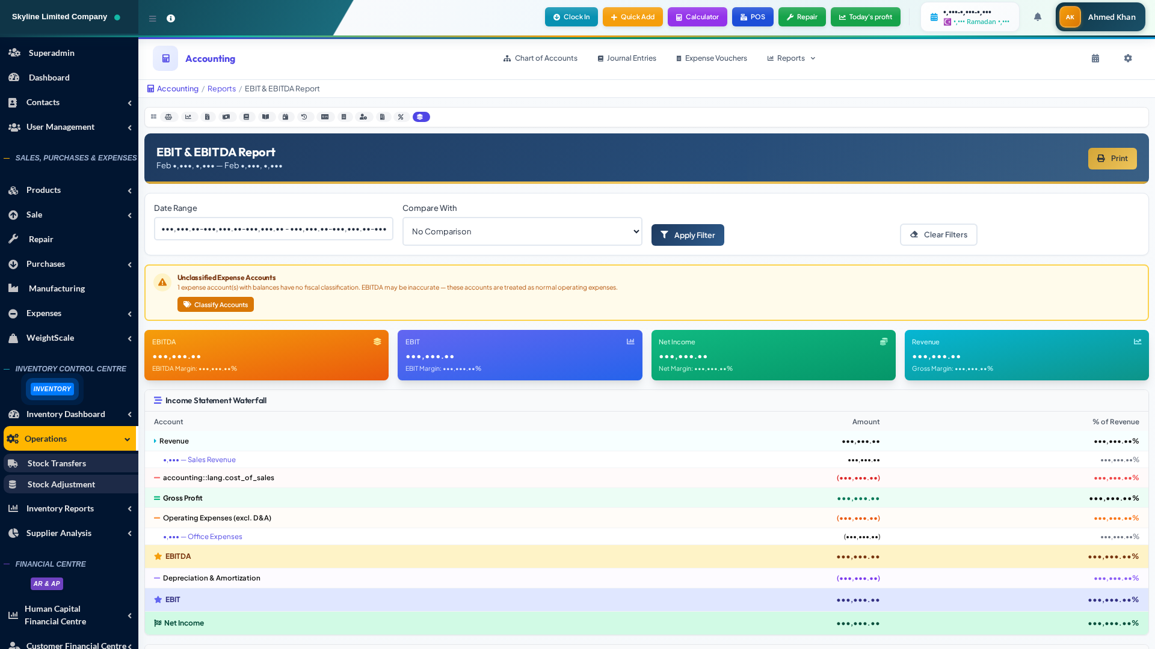Image resolution: width=1155 pixels, height=649 pixels.
Task: Click the history clock report icon
Action: point(304,117)
